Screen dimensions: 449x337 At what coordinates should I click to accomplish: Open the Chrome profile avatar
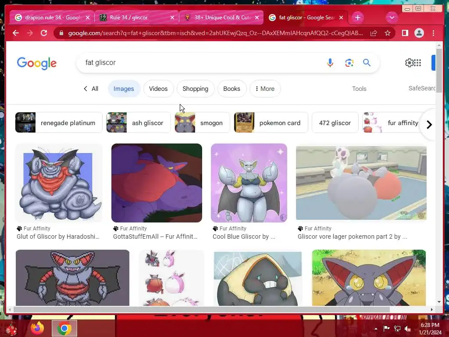point(419,33)
